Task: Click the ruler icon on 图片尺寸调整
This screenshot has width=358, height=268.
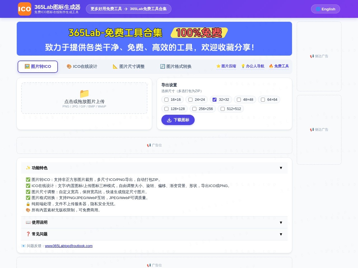Action: click(x=115, y=66)
